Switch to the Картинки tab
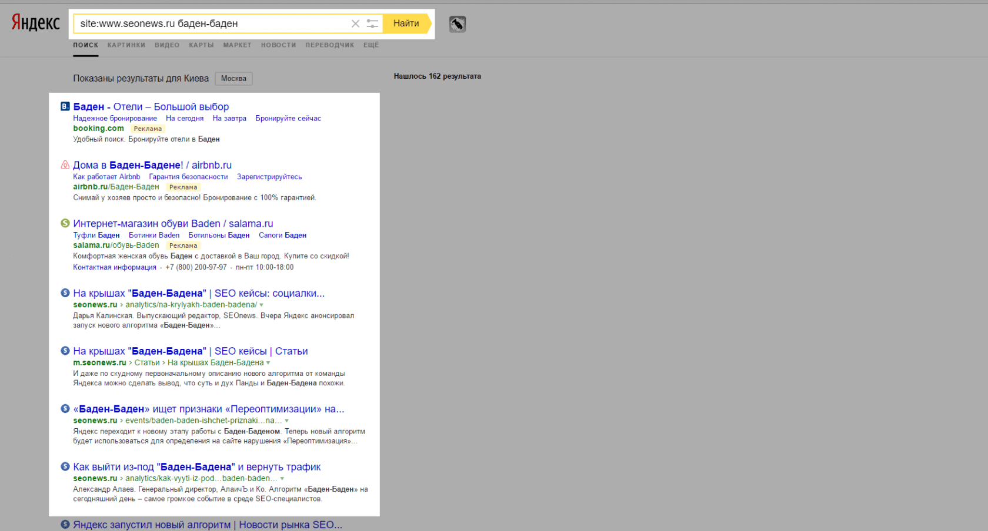988x531 pixels. [126, 45]
